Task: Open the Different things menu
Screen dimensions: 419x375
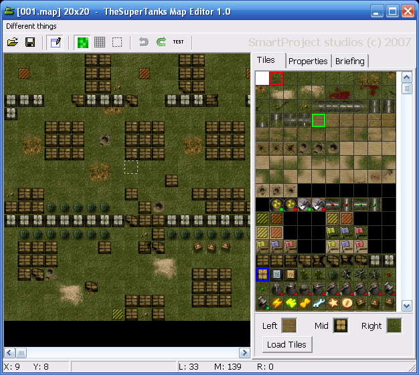Action: [x=31, y=26]
